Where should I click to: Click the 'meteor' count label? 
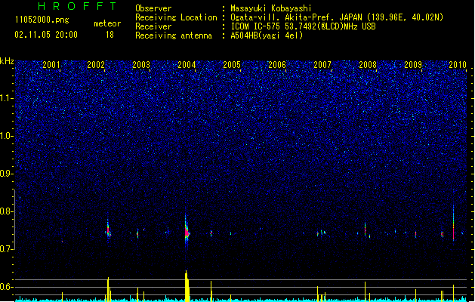[107, 23]
